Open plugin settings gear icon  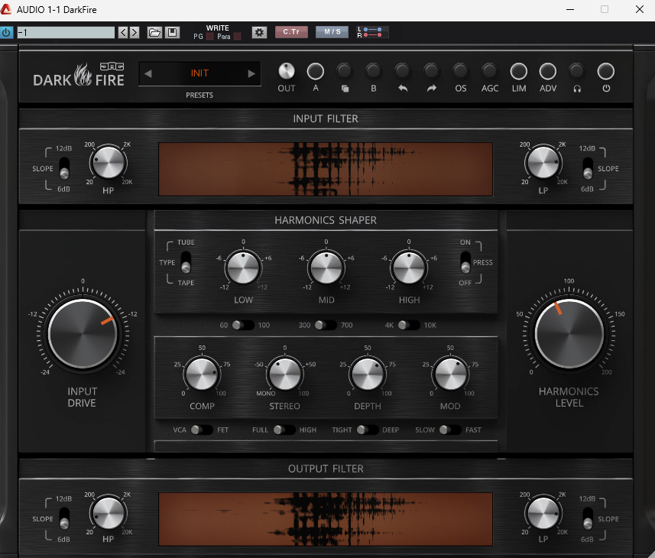click(259, 32)
